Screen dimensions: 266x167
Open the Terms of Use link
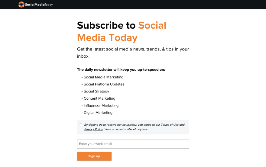(x=170, y=125)
